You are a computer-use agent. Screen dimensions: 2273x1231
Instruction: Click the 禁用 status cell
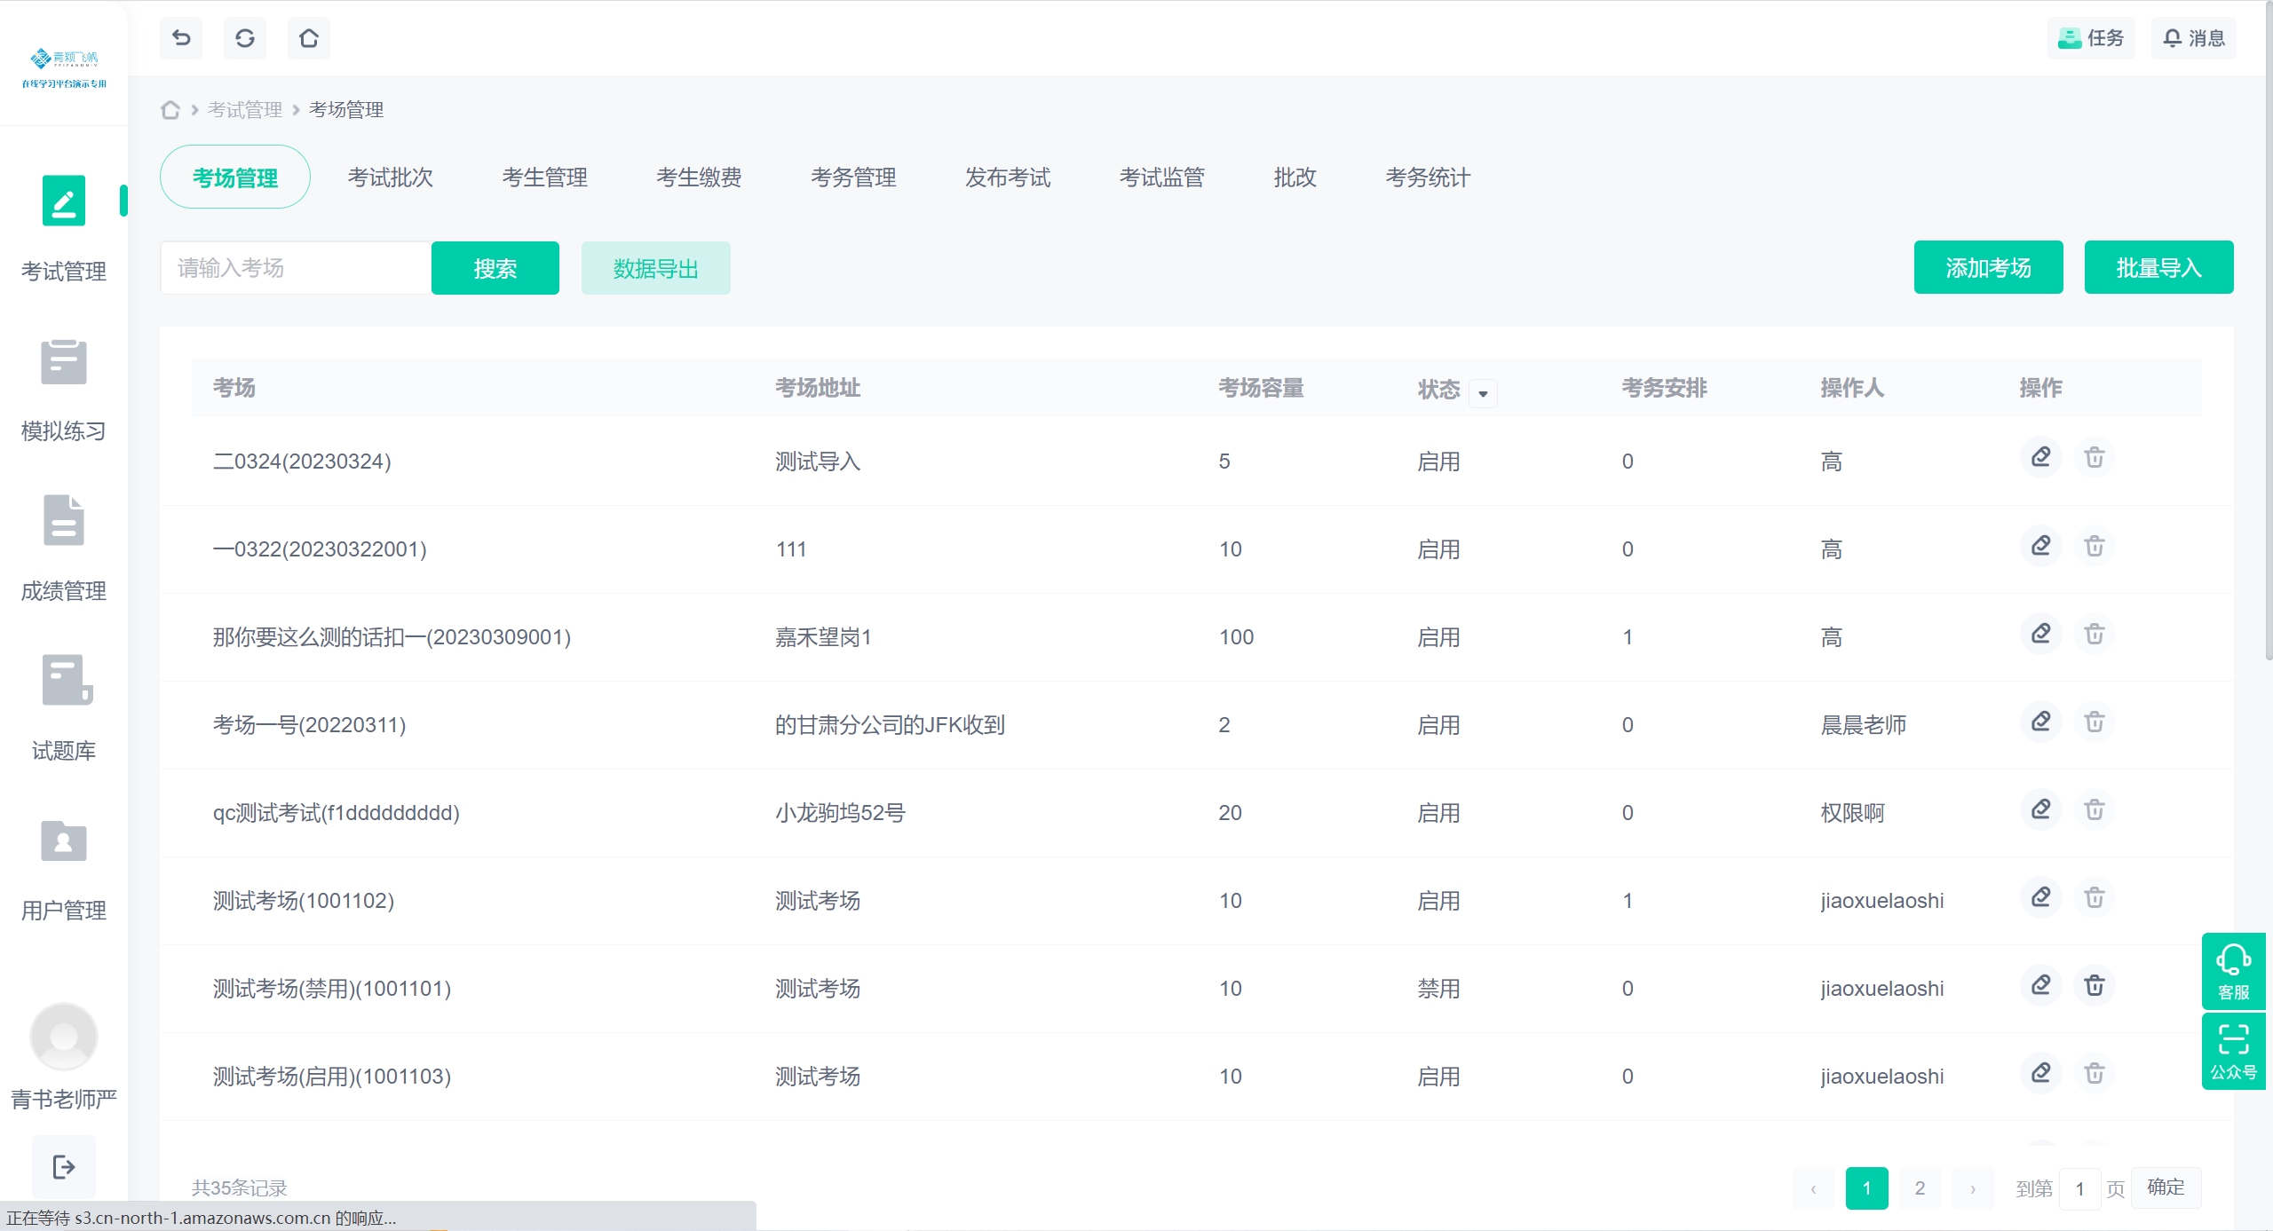(1438, 989)
